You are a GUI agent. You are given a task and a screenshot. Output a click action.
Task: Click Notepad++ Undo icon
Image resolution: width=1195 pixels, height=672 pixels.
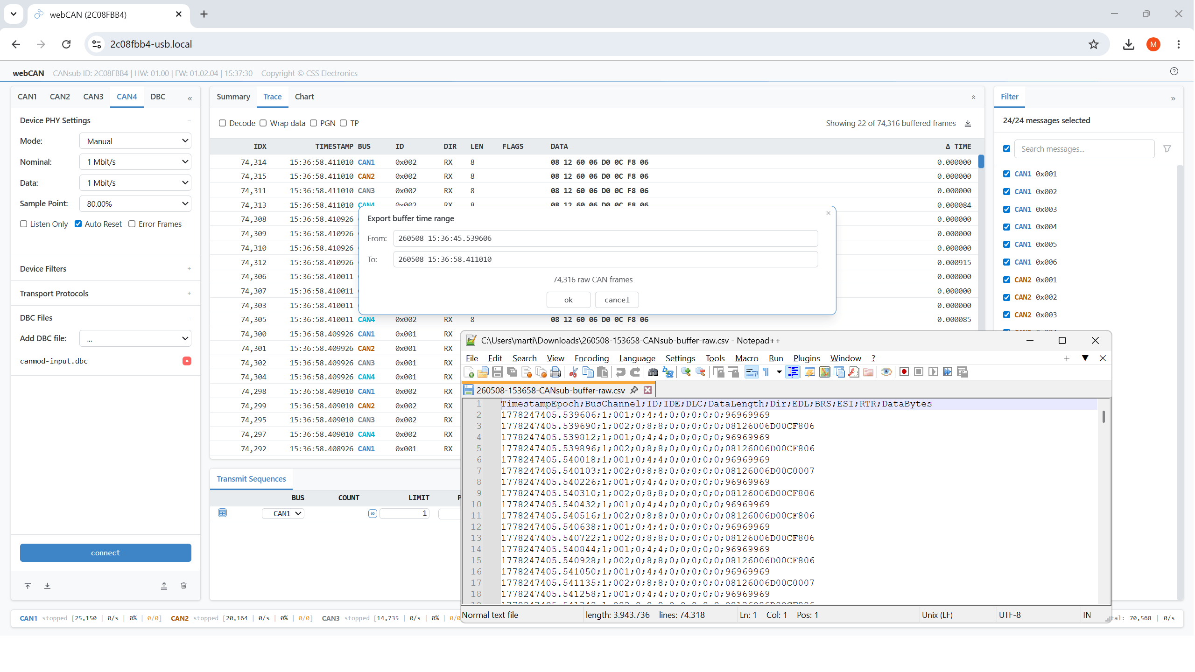tap(620, 372)
